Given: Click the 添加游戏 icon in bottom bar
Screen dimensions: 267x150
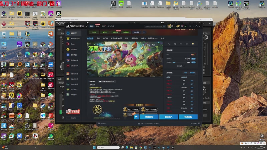Looking at the screenshot, I should click(99, 123).
